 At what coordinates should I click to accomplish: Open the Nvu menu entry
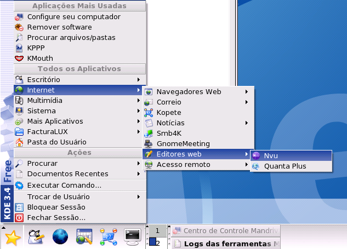291,156
